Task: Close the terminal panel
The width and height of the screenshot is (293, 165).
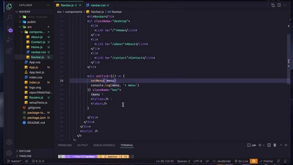Action: click(x=286, y=145)
